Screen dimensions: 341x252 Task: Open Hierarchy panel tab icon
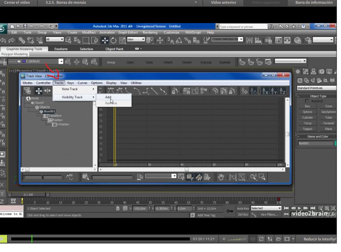point(313,72)
